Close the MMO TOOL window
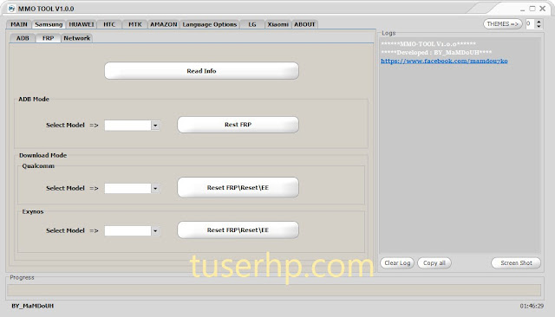Screen dimensions: 555x317 (542, 9)
